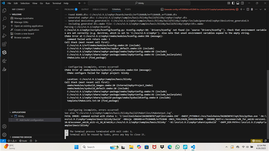Screen dimensions: 269x151
Task: Switch to the DEBUG CONSOLE tab
Action: pyautogui.click(x=100, y=9)
